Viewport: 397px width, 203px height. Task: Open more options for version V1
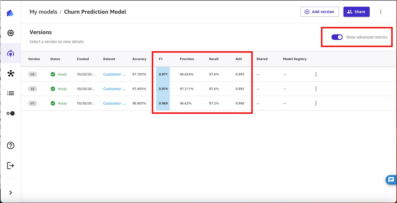316,103
